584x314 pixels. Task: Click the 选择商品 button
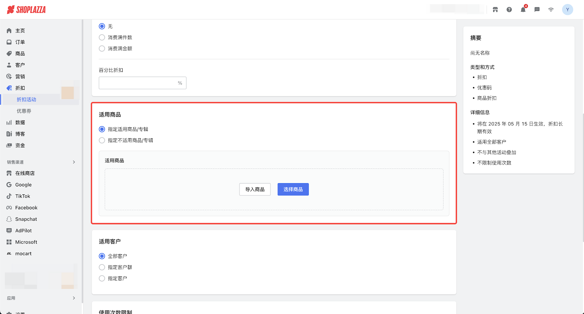pos(293,189)
